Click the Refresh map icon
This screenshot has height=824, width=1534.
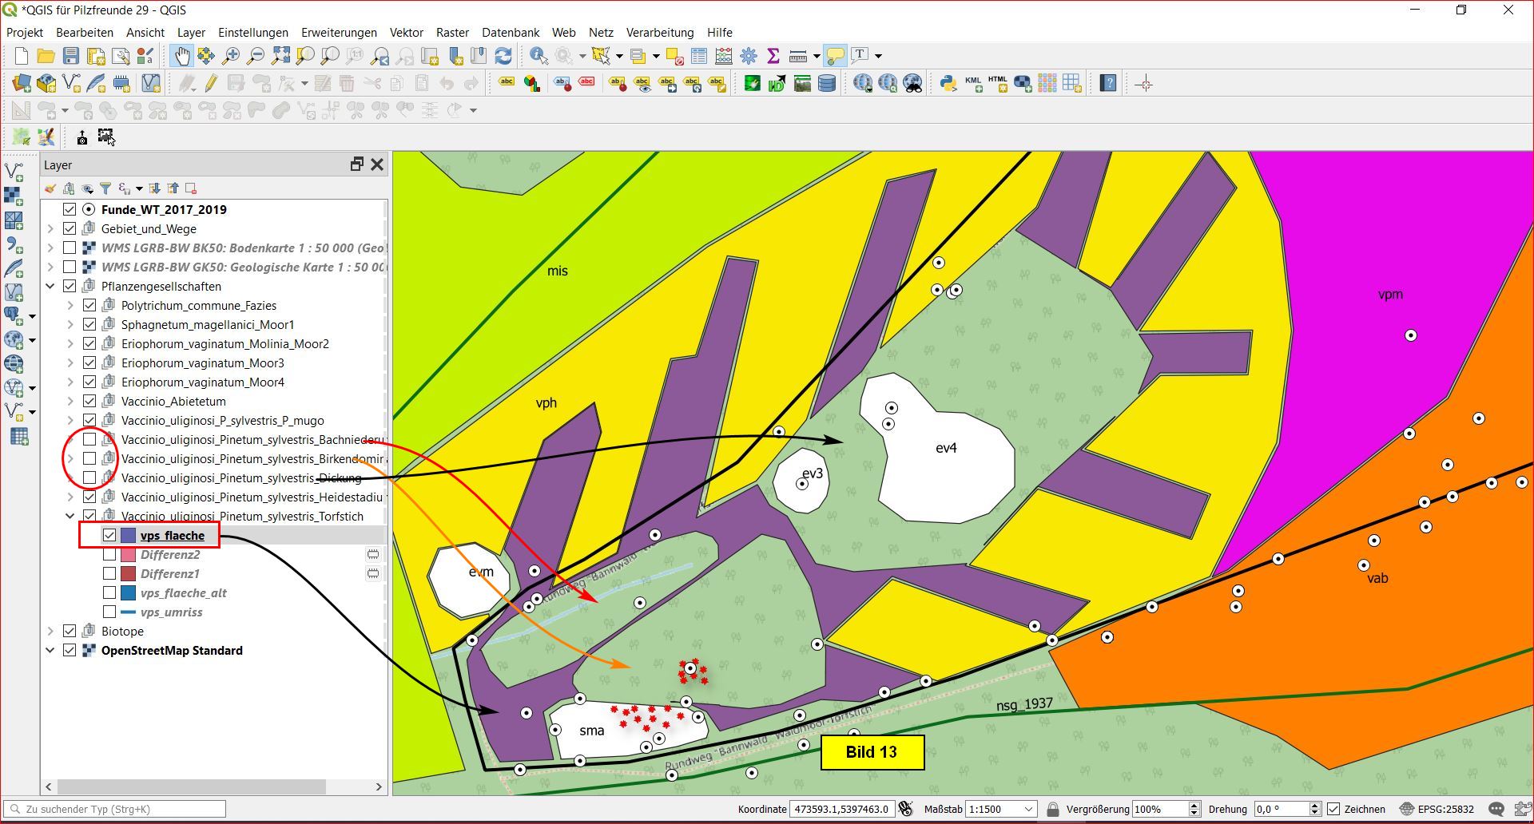click(x=503, y=56)
